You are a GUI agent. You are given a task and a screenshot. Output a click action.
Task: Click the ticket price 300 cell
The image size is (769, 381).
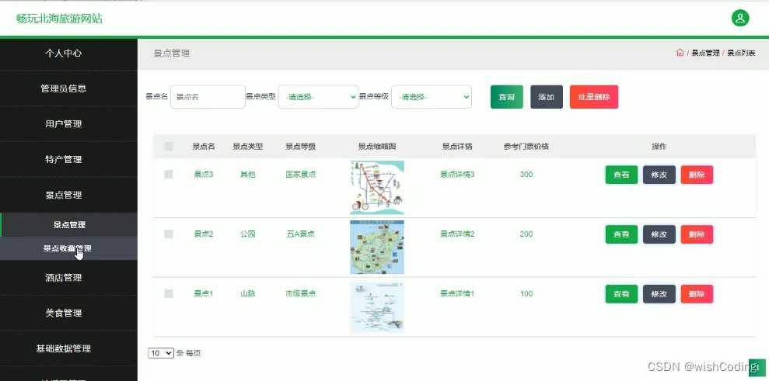[x=526, y=175]
